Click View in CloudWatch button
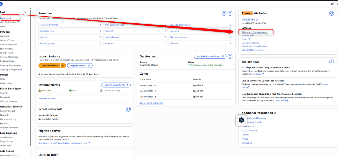Viewport: 338px width, 156px height. click(116, 85)
